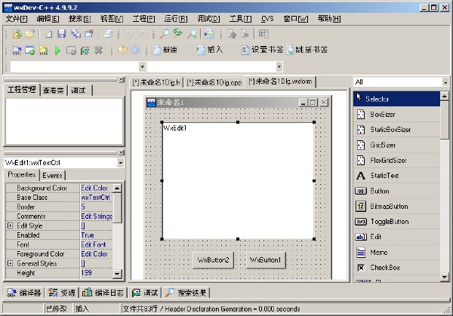The height and width of the screenshot is (316, 453).
Task: Click the new project toolbar icon
Action: point(17,34)
